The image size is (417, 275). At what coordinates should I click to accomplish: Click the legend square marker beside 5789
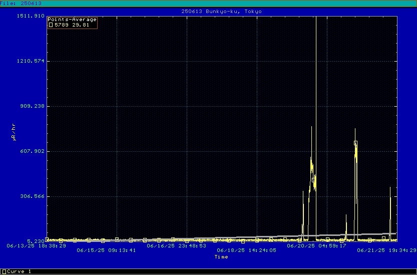(50, 25)
